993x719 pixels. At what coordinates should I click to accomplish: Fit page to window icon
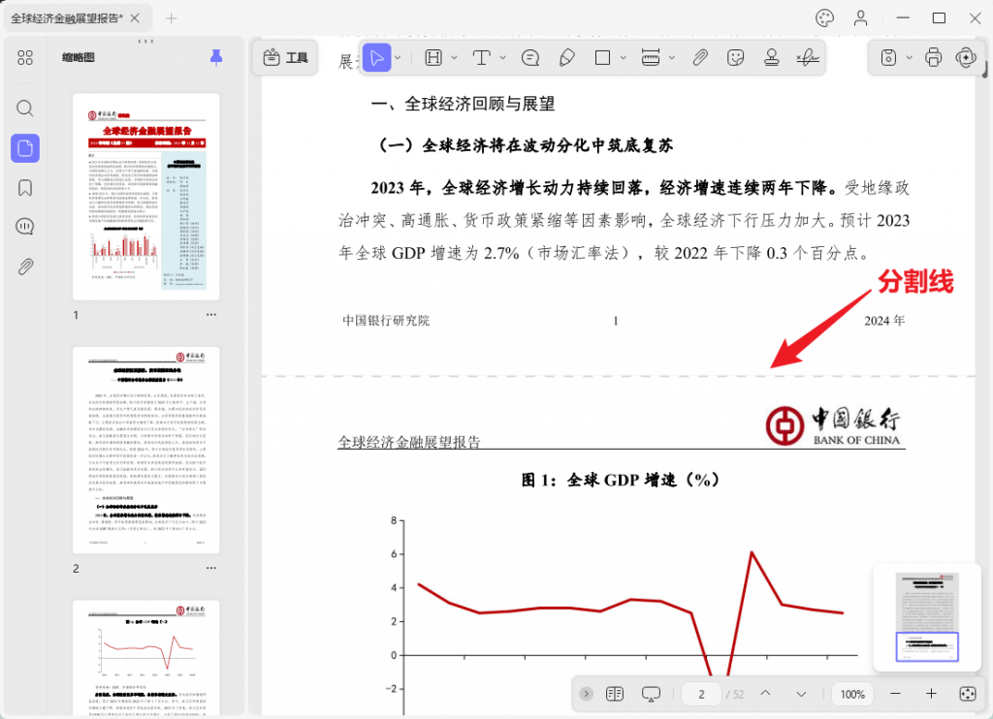click(x=968, y=694)
